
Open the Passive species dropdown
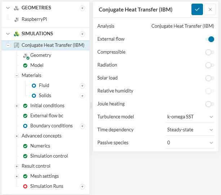[x=190, y=143]
